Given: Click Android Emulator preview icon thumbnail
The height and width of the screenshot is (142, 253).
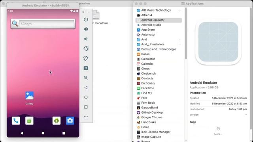Looking at the screenshot, I should [x=218, y=42].
